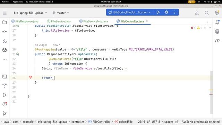Show more tool windows ellipsis
This screenshot has width=222, height=125.
coord(5,59)
